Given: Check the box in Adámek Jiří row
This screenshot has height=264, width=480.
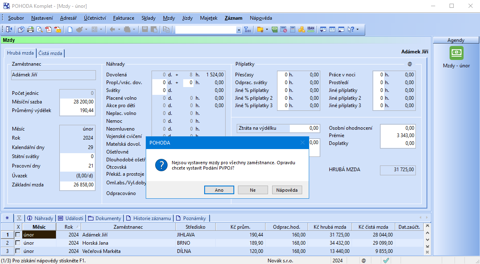Looking at the screenshot, I should point(18,235).
